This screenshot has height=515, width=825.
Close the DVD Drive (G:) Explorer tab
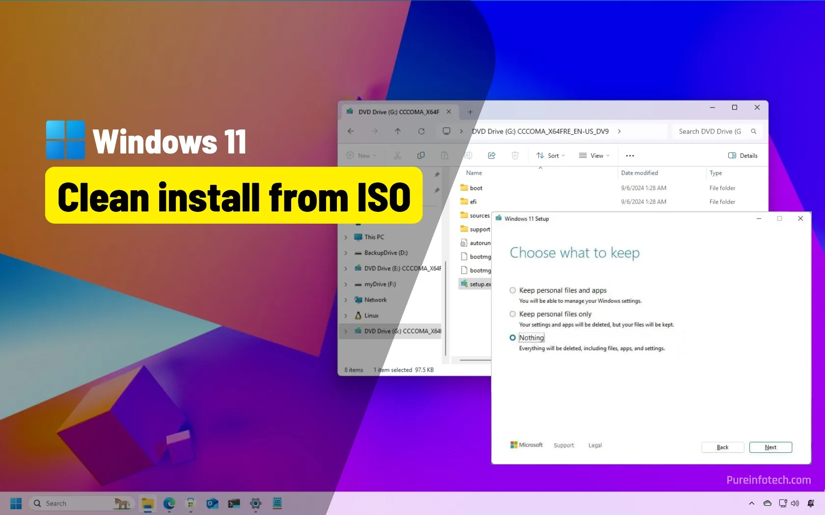pyautogui.click(x=449, y=112)
